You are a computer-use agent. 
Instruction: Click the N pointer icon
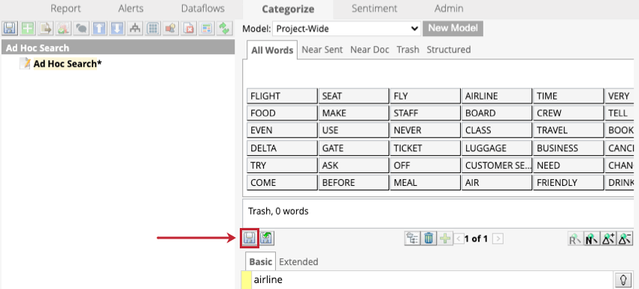tap(592, 239)
